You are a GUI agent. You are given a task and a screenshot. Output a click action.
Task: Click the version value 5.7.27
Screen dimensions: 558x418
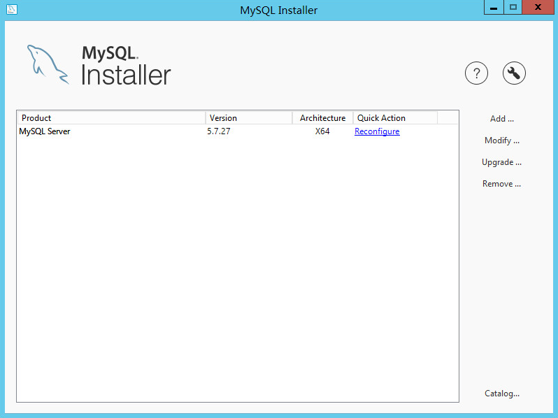[x=218, y=131]
